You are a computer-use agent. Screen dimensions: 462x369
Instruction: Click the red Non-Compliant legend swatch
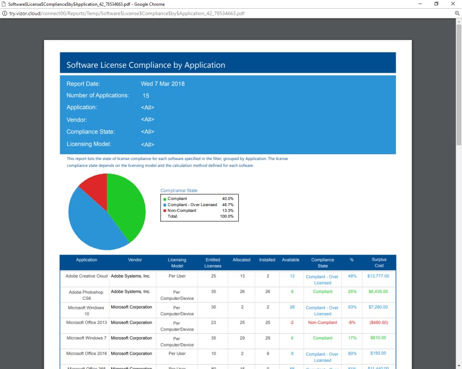pos(165,211)
